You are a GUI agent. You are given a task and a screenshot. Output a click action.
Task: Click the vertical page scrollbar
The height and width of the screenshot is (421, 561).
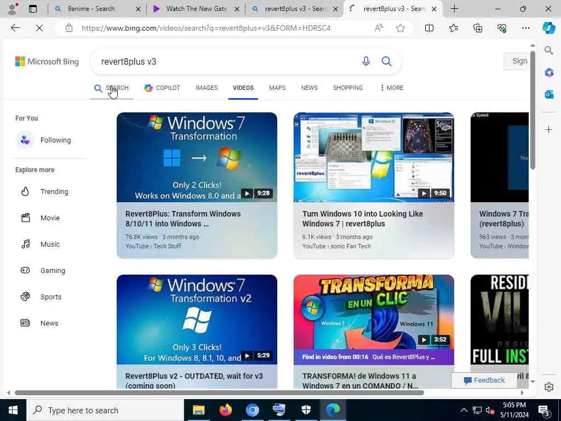pos(533,110)
